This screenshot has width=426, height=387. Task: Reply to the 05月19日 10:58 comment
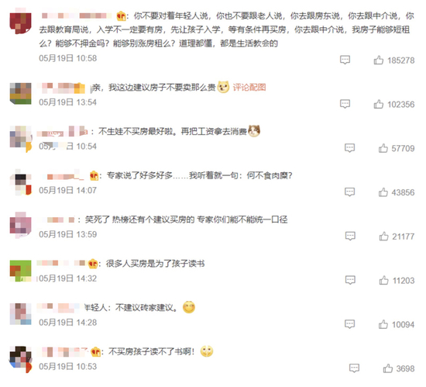click(345, 60)
